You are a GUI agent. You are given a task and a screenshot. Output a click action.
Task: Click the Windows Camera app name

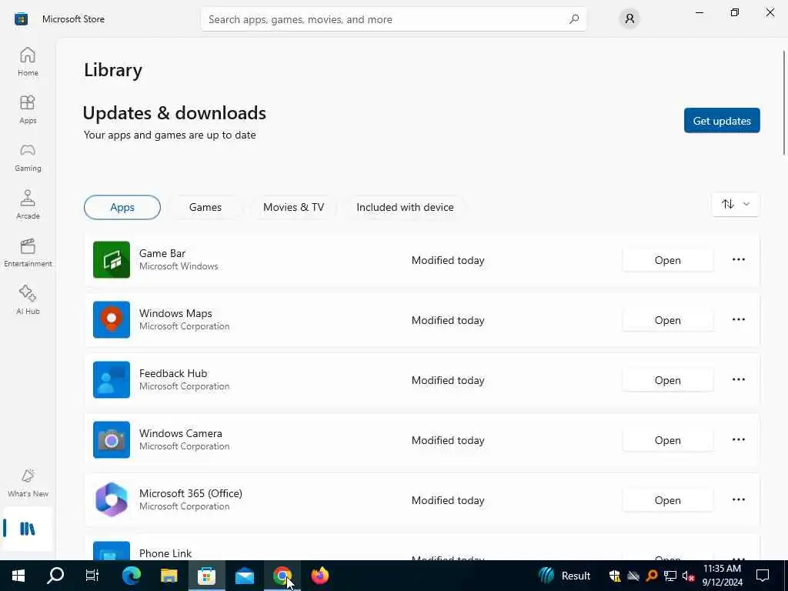click(180, 433)
